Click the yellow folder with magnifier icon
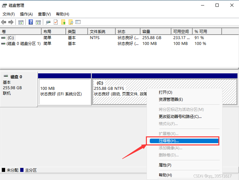This screenshot has height=180, width=239. pos(71,22)
